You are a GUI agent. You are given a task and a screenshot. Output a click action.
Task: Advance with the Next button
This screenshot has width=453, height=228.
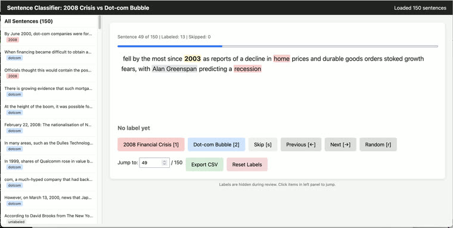click(340, 144)
